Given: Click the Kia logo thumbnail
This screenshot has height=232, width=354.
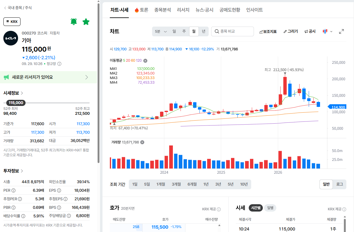Looking at the screenshot, I should point(11,38).
